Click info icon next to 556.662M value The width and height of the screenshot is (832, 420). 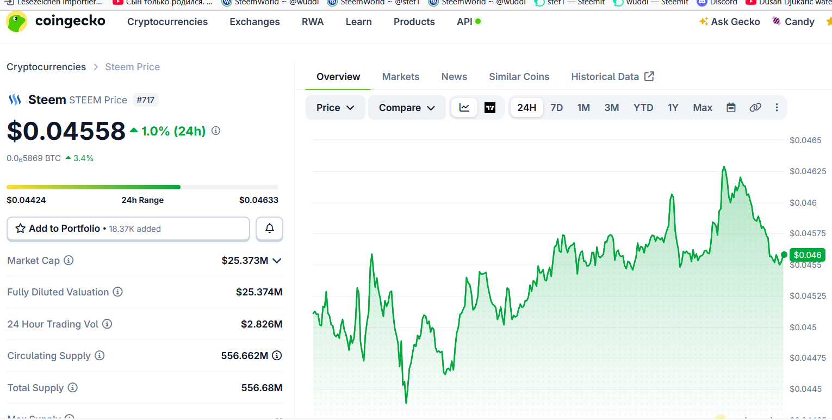[x=277, y=356]
